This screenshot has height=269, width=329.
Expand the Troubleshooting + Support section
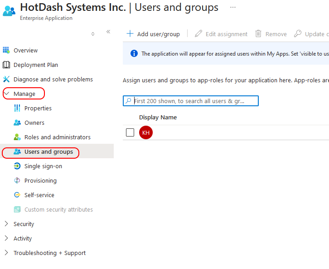(6, 253)
